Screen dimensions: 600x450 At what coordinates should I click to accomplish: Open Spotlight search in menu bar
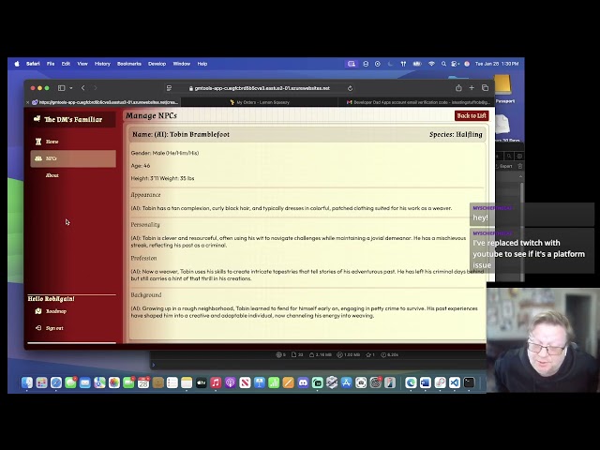point(443,64)
